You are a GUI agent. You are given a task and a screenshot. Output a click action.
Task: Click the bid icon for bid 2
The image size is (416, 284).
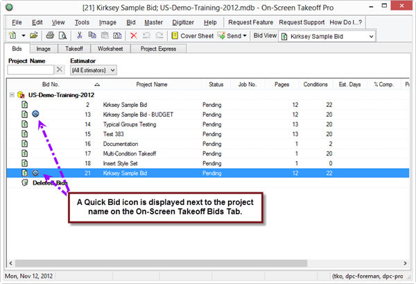25,104
